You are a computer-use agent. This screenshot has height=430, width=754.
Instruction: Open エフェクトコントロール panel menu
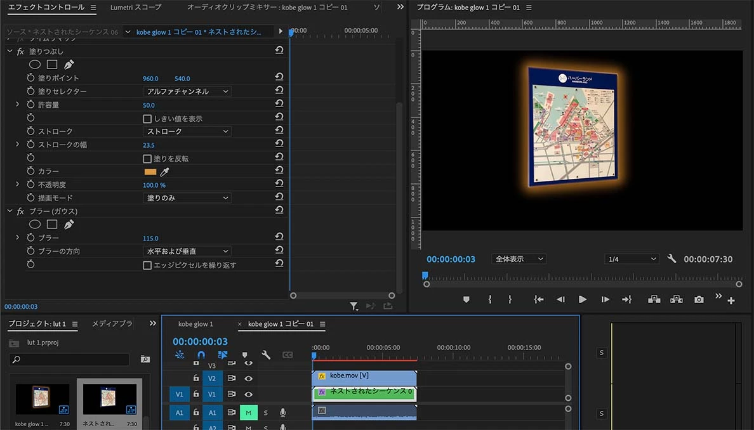pyautogui.click(x=93, y=8)
